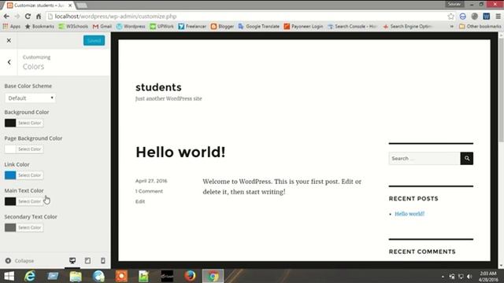Click the browser Back arrow
Screen dimensions: 504x283
click(6, 17)
